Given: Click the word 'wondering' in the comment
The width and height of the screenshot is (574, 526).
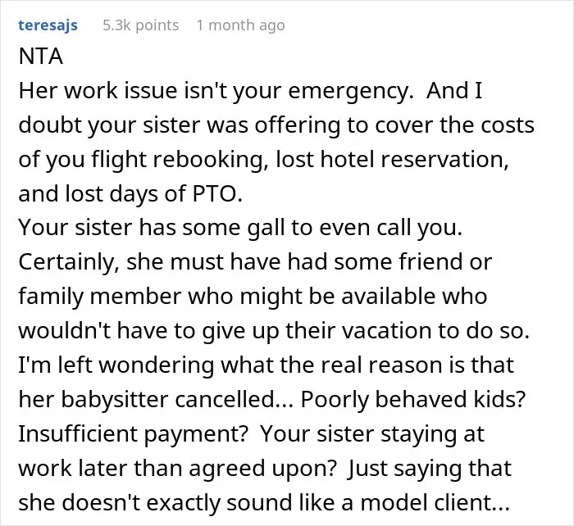Looking at the screenshot, I should tap(157, 365).
